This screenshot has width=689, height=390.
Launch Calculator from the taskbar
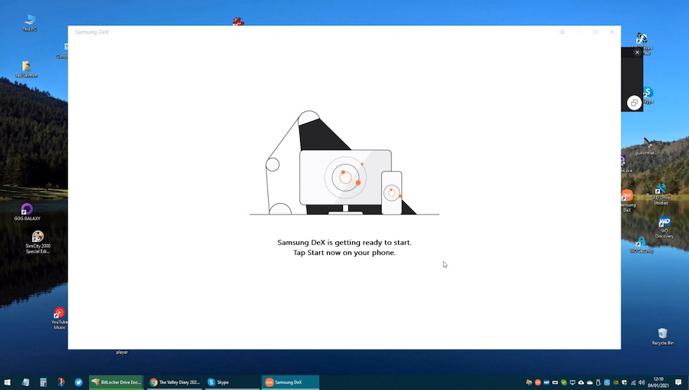click(x=43, y=382)
